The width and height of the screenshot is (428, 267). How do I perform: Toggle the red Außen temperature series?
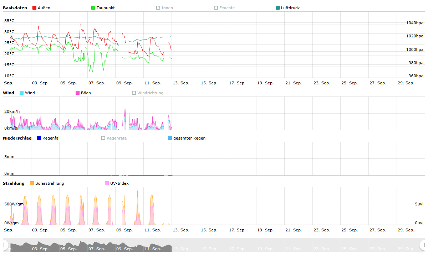(41, 8)
